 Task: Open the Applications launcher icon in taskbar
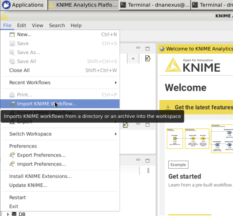[6, 5]
